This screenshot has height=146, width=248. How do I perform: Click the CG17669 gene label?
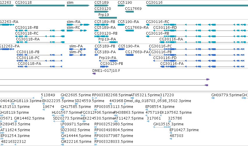[x=133, y=8]
